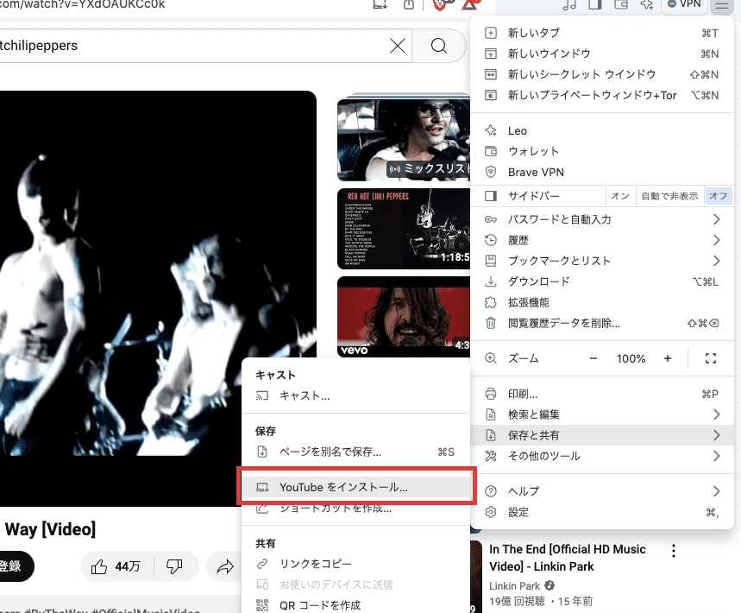Clear the search field with the X icon
Viewport: 741px width, 613px height.
398,46
